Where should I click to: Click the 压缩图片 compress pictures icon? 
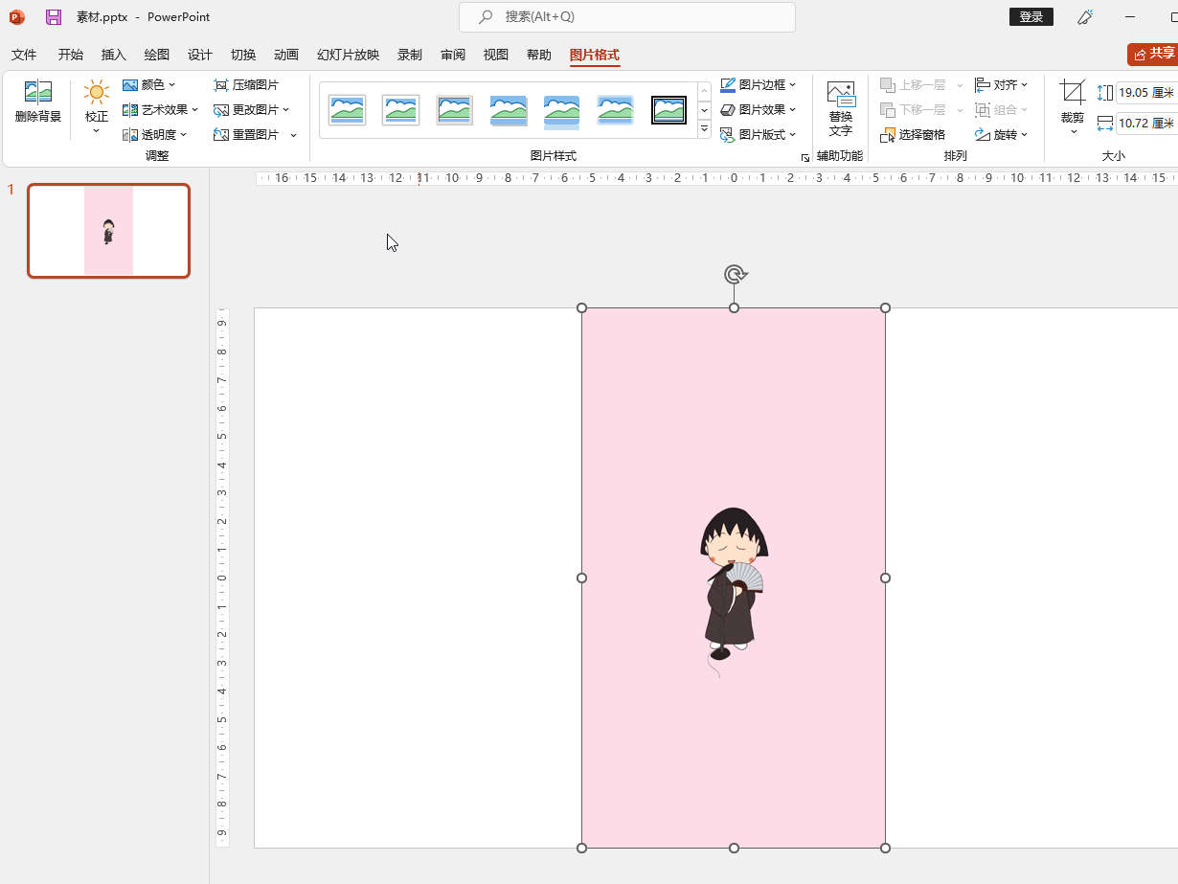[221, 85]
